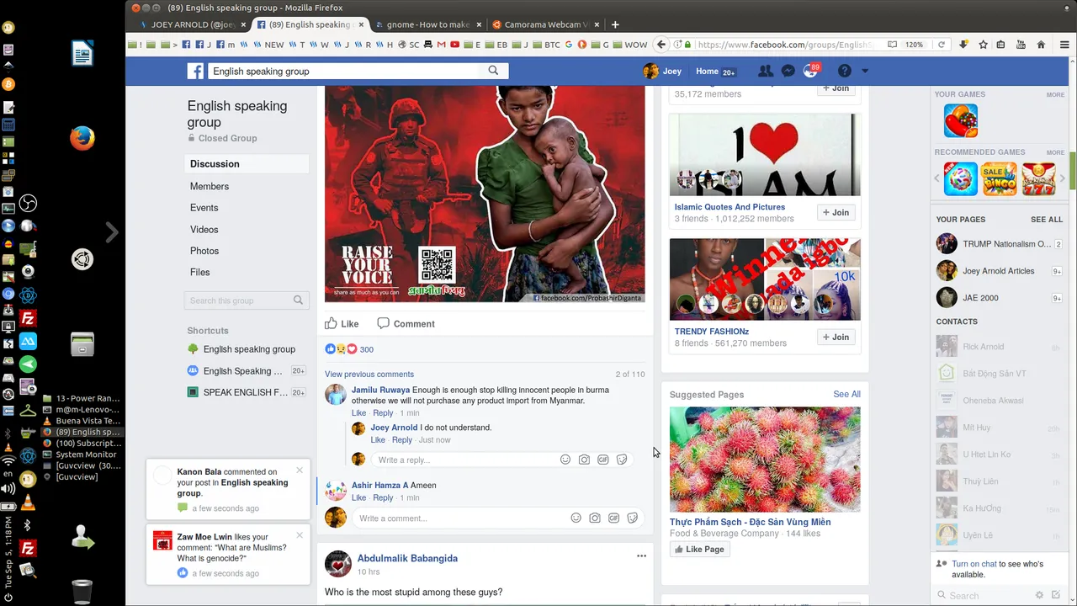Click Firefox back arrow button
This screenshot has height=606, width=1077.
[x=661, y=45]
